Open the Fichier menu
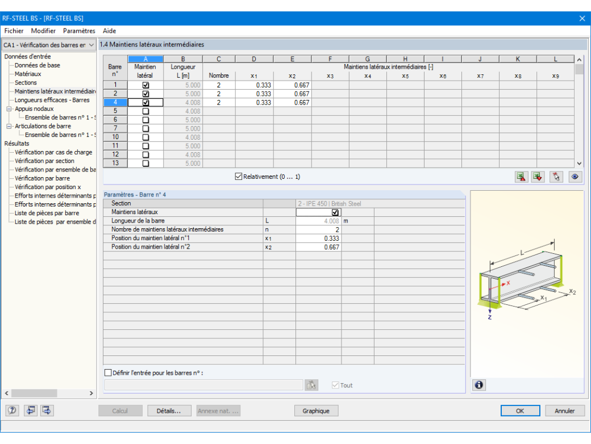591x444 pixels. 14,31
